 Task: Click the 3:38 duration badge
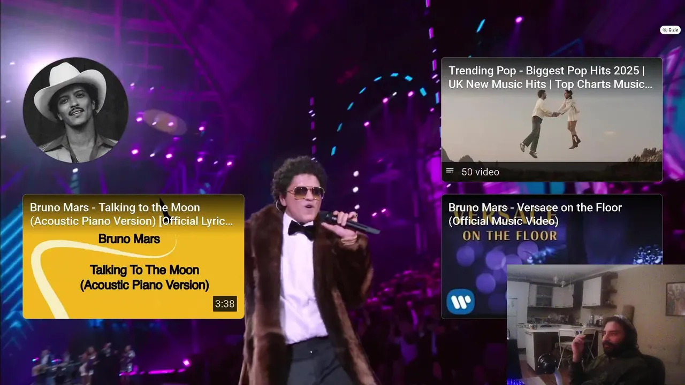[x=225, y=304]
